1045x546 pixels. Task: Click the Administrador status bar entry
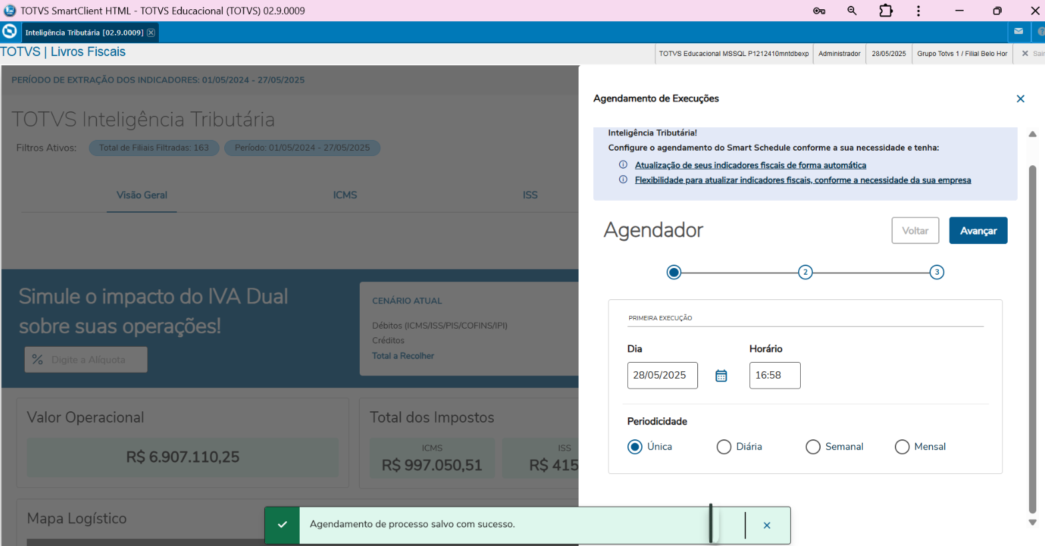(x=839, y=53)
